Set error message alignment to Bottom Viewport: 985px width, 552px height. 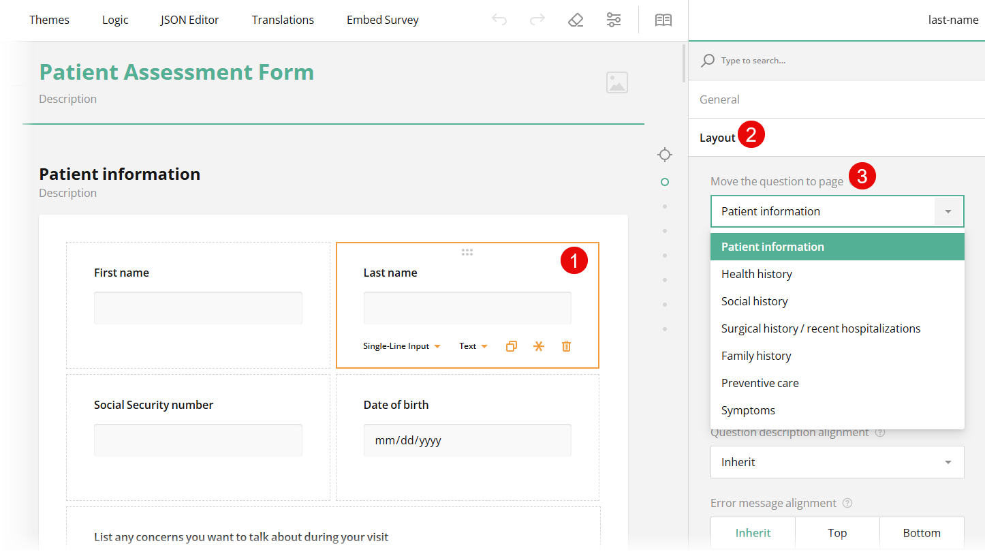922,532
